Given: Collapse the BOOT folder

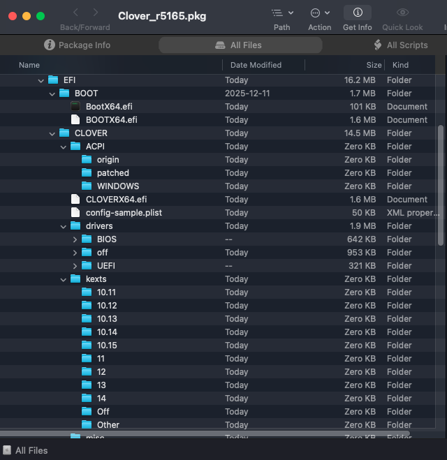Looking at the screenshot, I should pos(52,94).
